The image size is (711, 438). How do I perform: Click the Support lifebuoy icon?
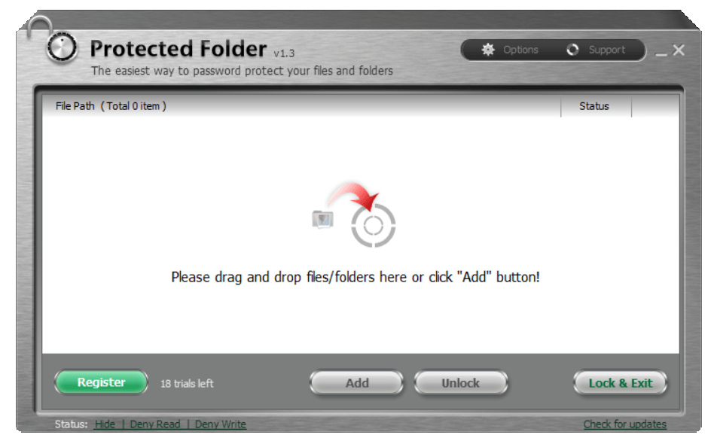click(572, 50)
